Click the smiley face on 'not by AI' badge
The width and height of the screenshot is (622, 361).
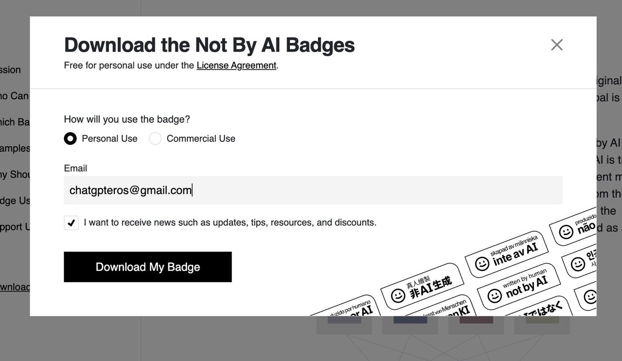point(494,296)
